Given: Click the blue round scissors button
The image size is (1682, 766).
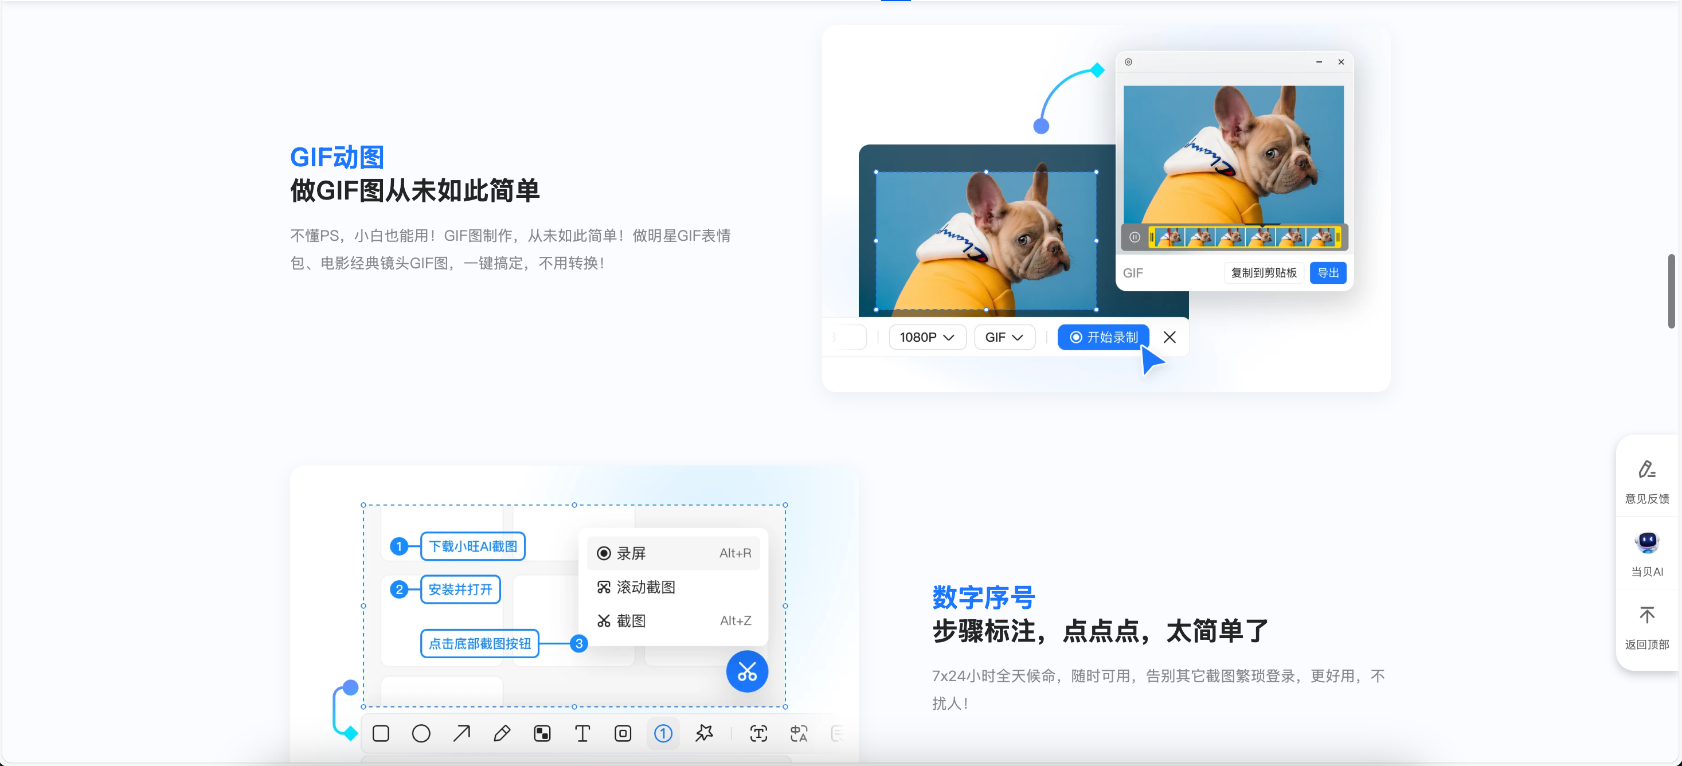Looking at the screenshot, I should [747, 671].
